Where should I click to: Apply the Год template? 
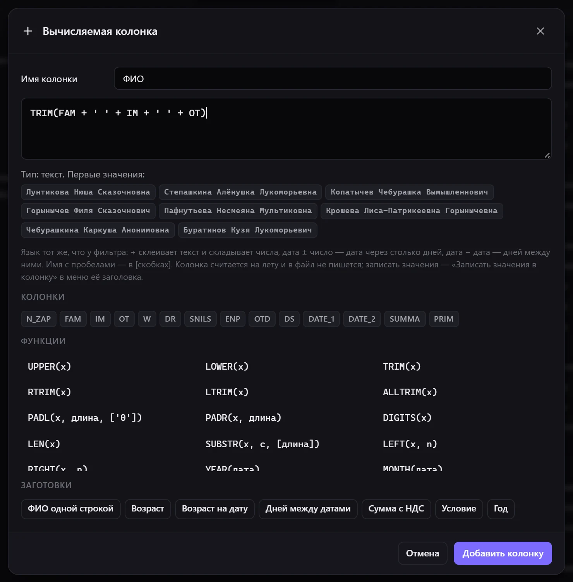[x=501, y=509]
